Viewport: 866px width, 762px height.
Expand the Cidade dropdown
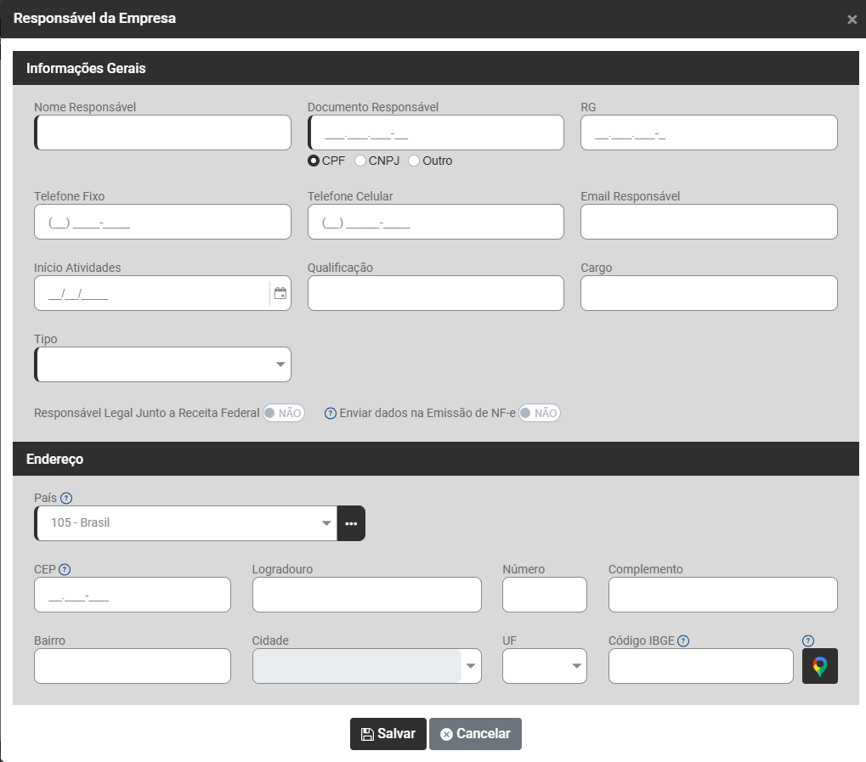point(470,666)
